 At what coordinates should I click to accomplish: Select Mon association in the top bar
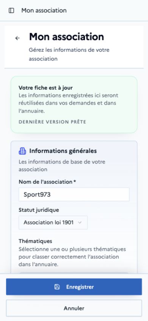[44, 10]
